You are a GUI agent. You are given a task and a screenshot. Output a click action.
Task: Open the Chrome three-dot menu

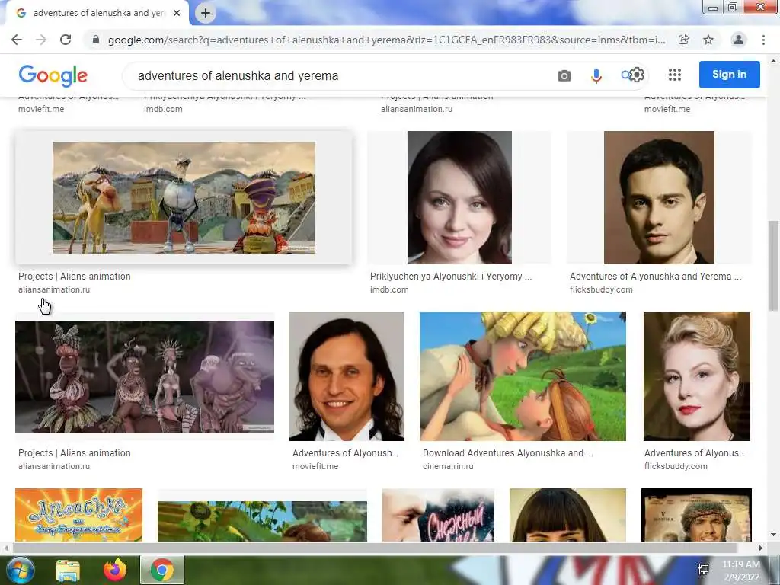763,40
